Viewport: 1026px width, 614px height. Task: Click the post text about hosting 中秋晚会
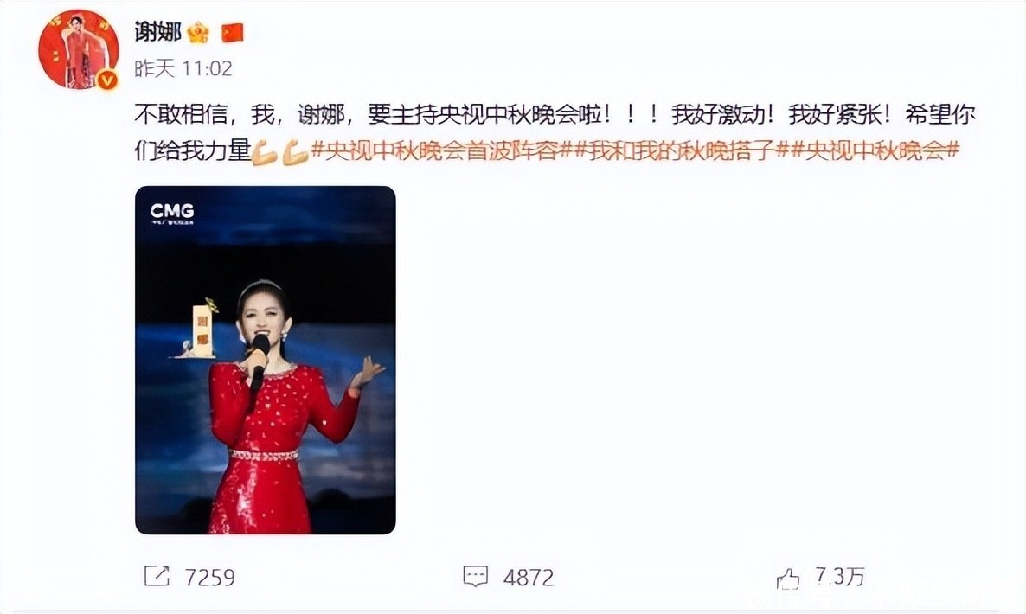555,132
